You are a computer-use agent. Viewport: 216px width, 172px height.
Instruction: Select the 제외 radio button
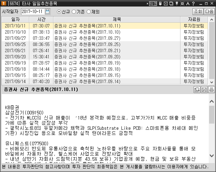89,12
